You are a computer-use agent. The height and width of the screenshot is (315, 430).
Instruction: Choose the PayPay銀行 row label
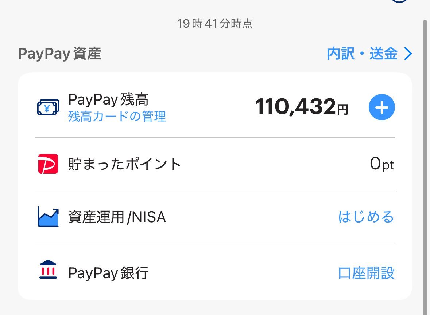[x=108, y=273]
